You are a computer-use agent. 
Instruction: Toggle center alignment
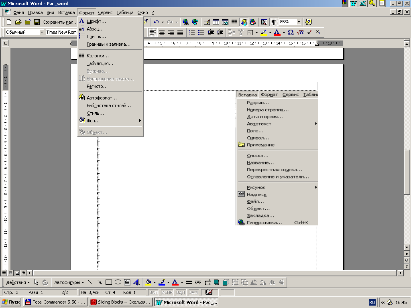[x=162, y=32]
